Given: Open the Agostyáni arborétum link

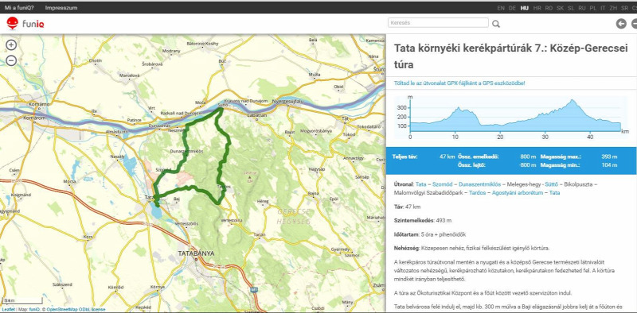Looking at the screenshot, I should [x=518, y=193].
